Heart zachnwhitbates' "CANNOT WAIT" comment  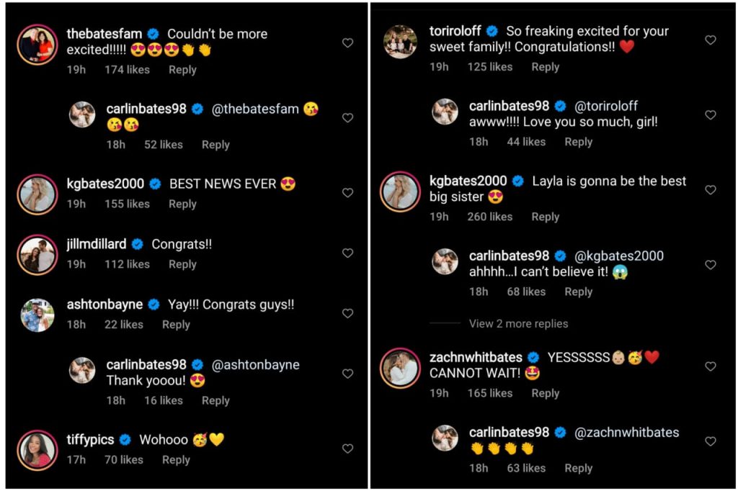711,366
